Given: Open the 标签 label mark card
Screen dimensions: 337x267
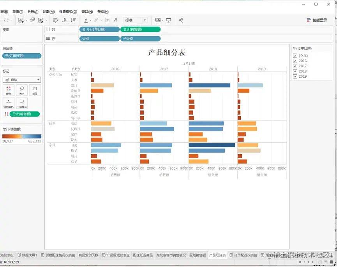Looking at the screenshot, I should click(x=35, y=90).
